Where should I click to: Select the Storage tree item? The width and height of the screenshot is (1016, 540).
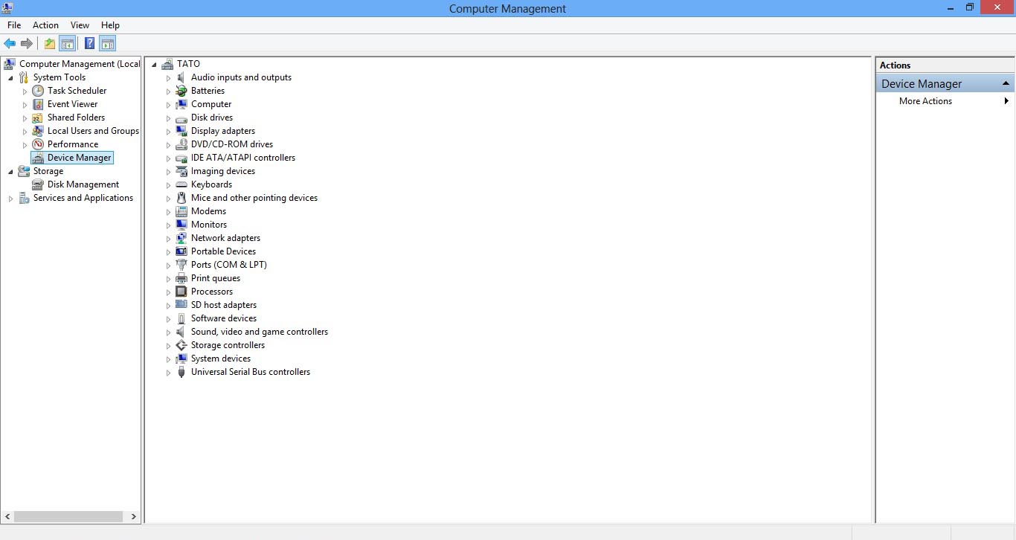coord(48,171)
